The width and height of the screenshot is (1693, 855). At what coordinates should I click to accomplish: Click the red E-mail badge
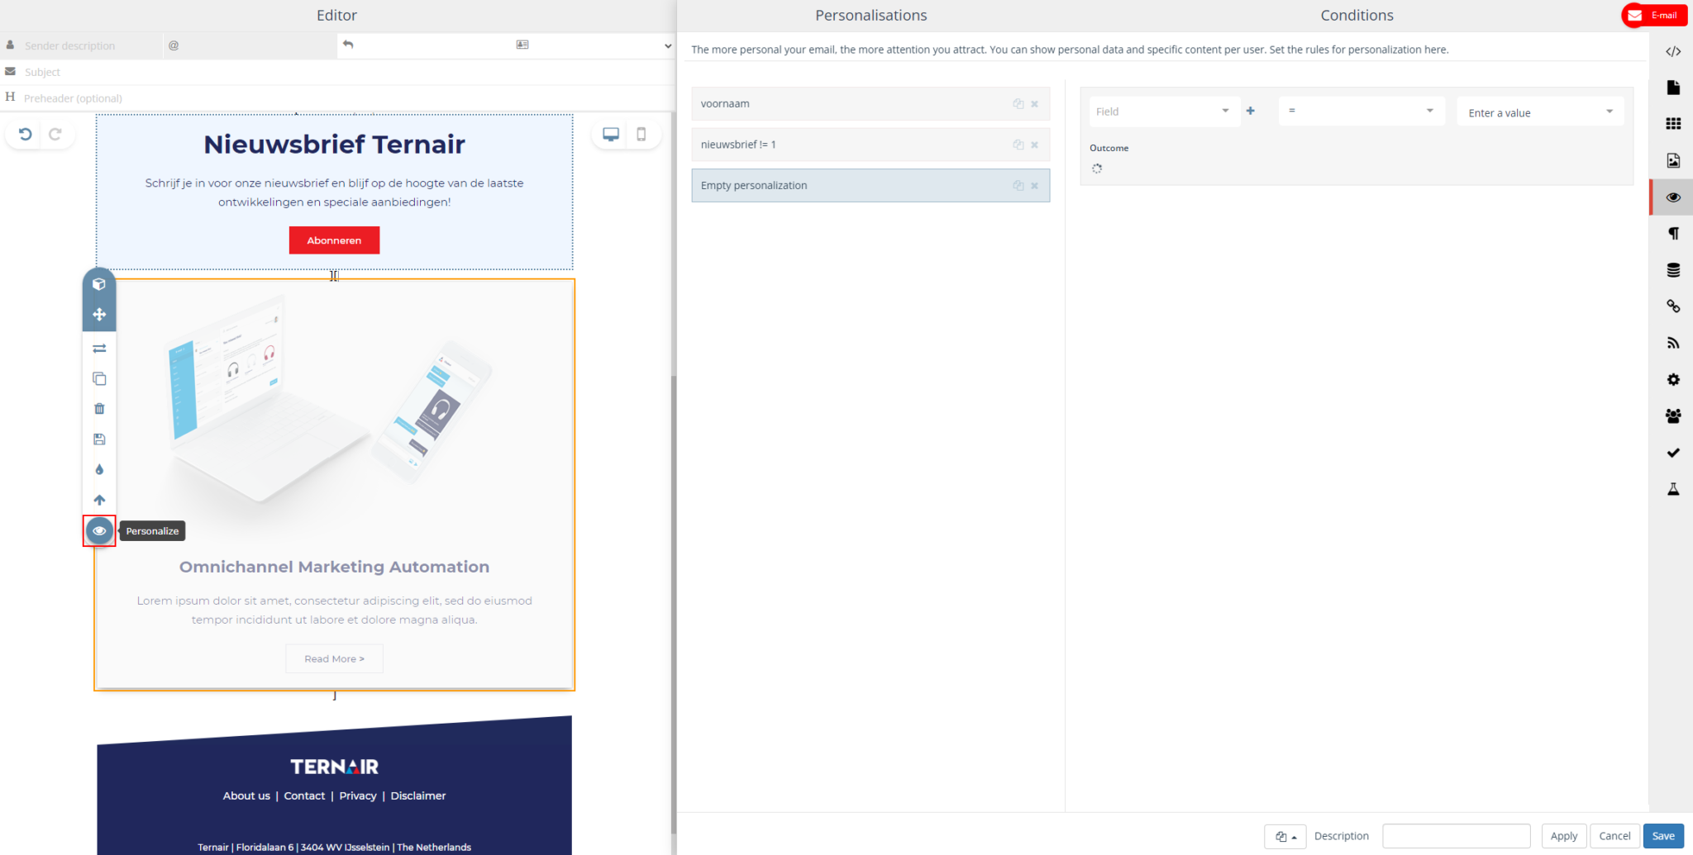1653,16
